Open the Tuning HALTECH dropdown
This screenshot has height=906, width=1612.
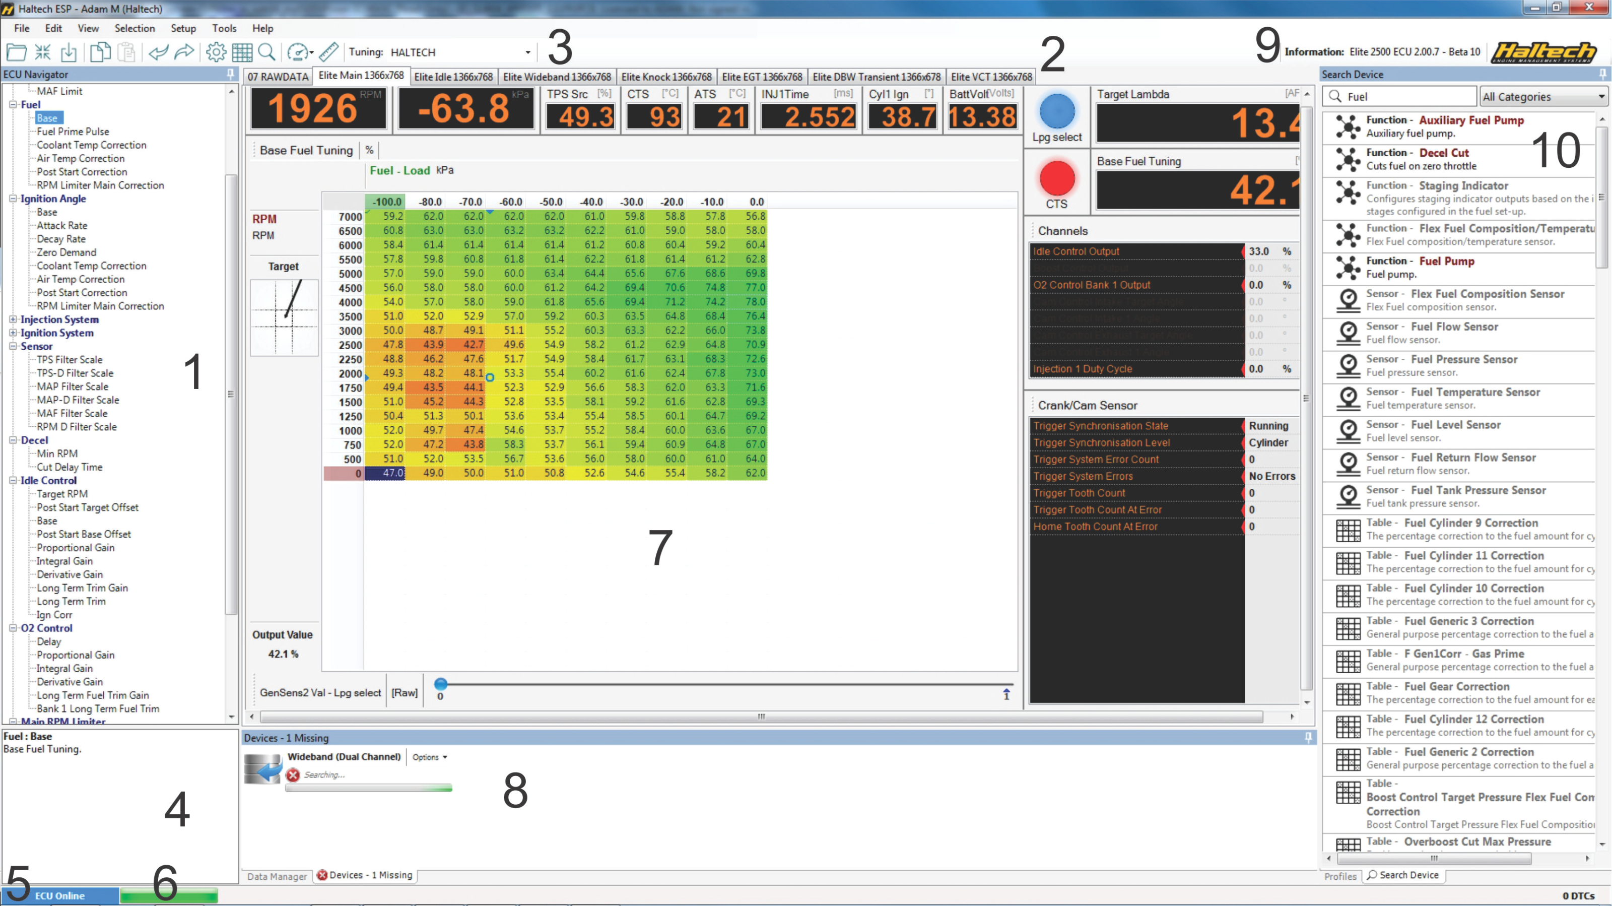coord(527,52)
